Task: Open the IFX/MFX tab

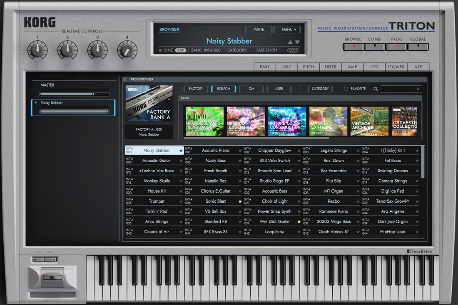Action: (x=396, y=67)
